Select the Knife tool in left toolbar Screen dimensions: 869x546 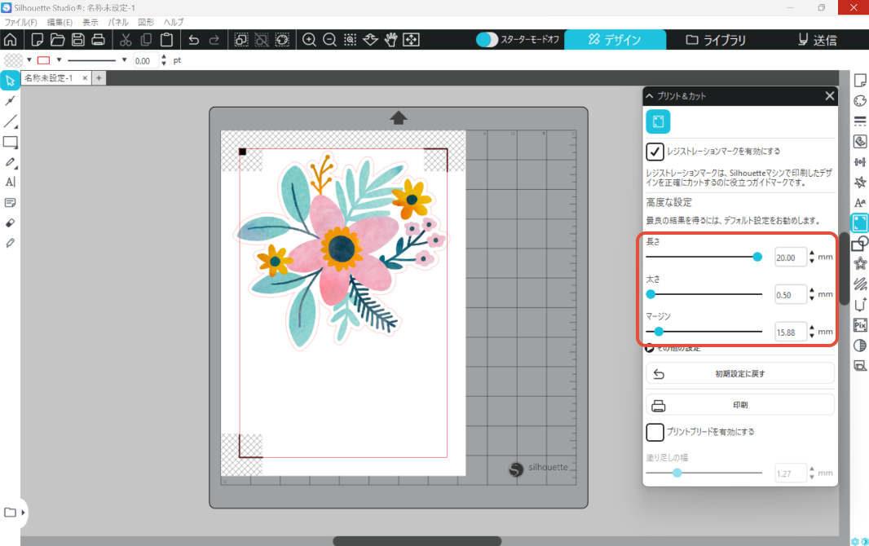[x=10, y=243]
